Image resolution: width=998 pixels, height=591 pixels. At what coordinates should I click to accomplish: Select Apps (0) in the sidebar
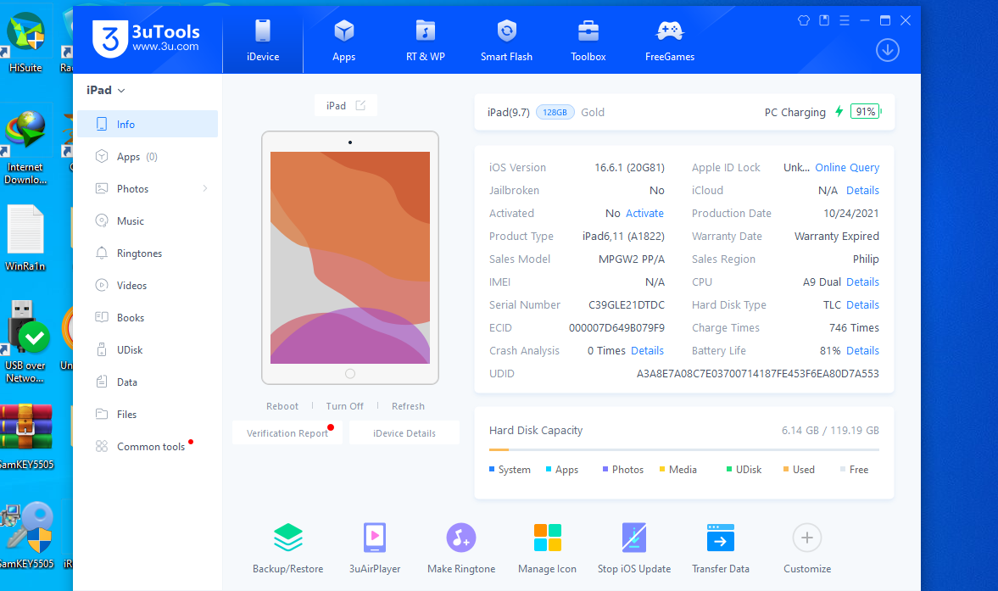148,157
